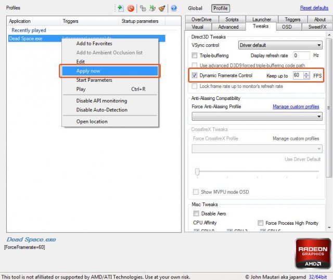The height and width of the screenshot is (280, 333).
Task: Switch to Global settings mode
Action: tap(195, 8)
